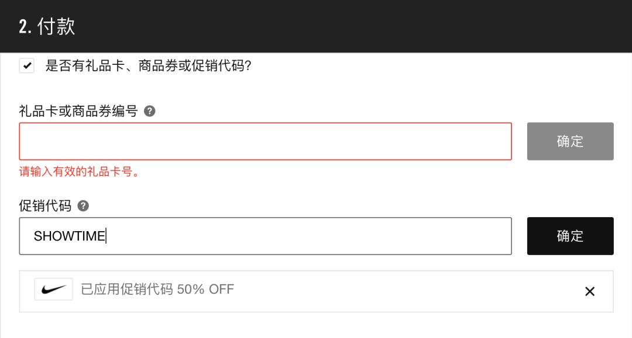Click the Nike logo in the applied-code banner

click(x=53, y=290)
